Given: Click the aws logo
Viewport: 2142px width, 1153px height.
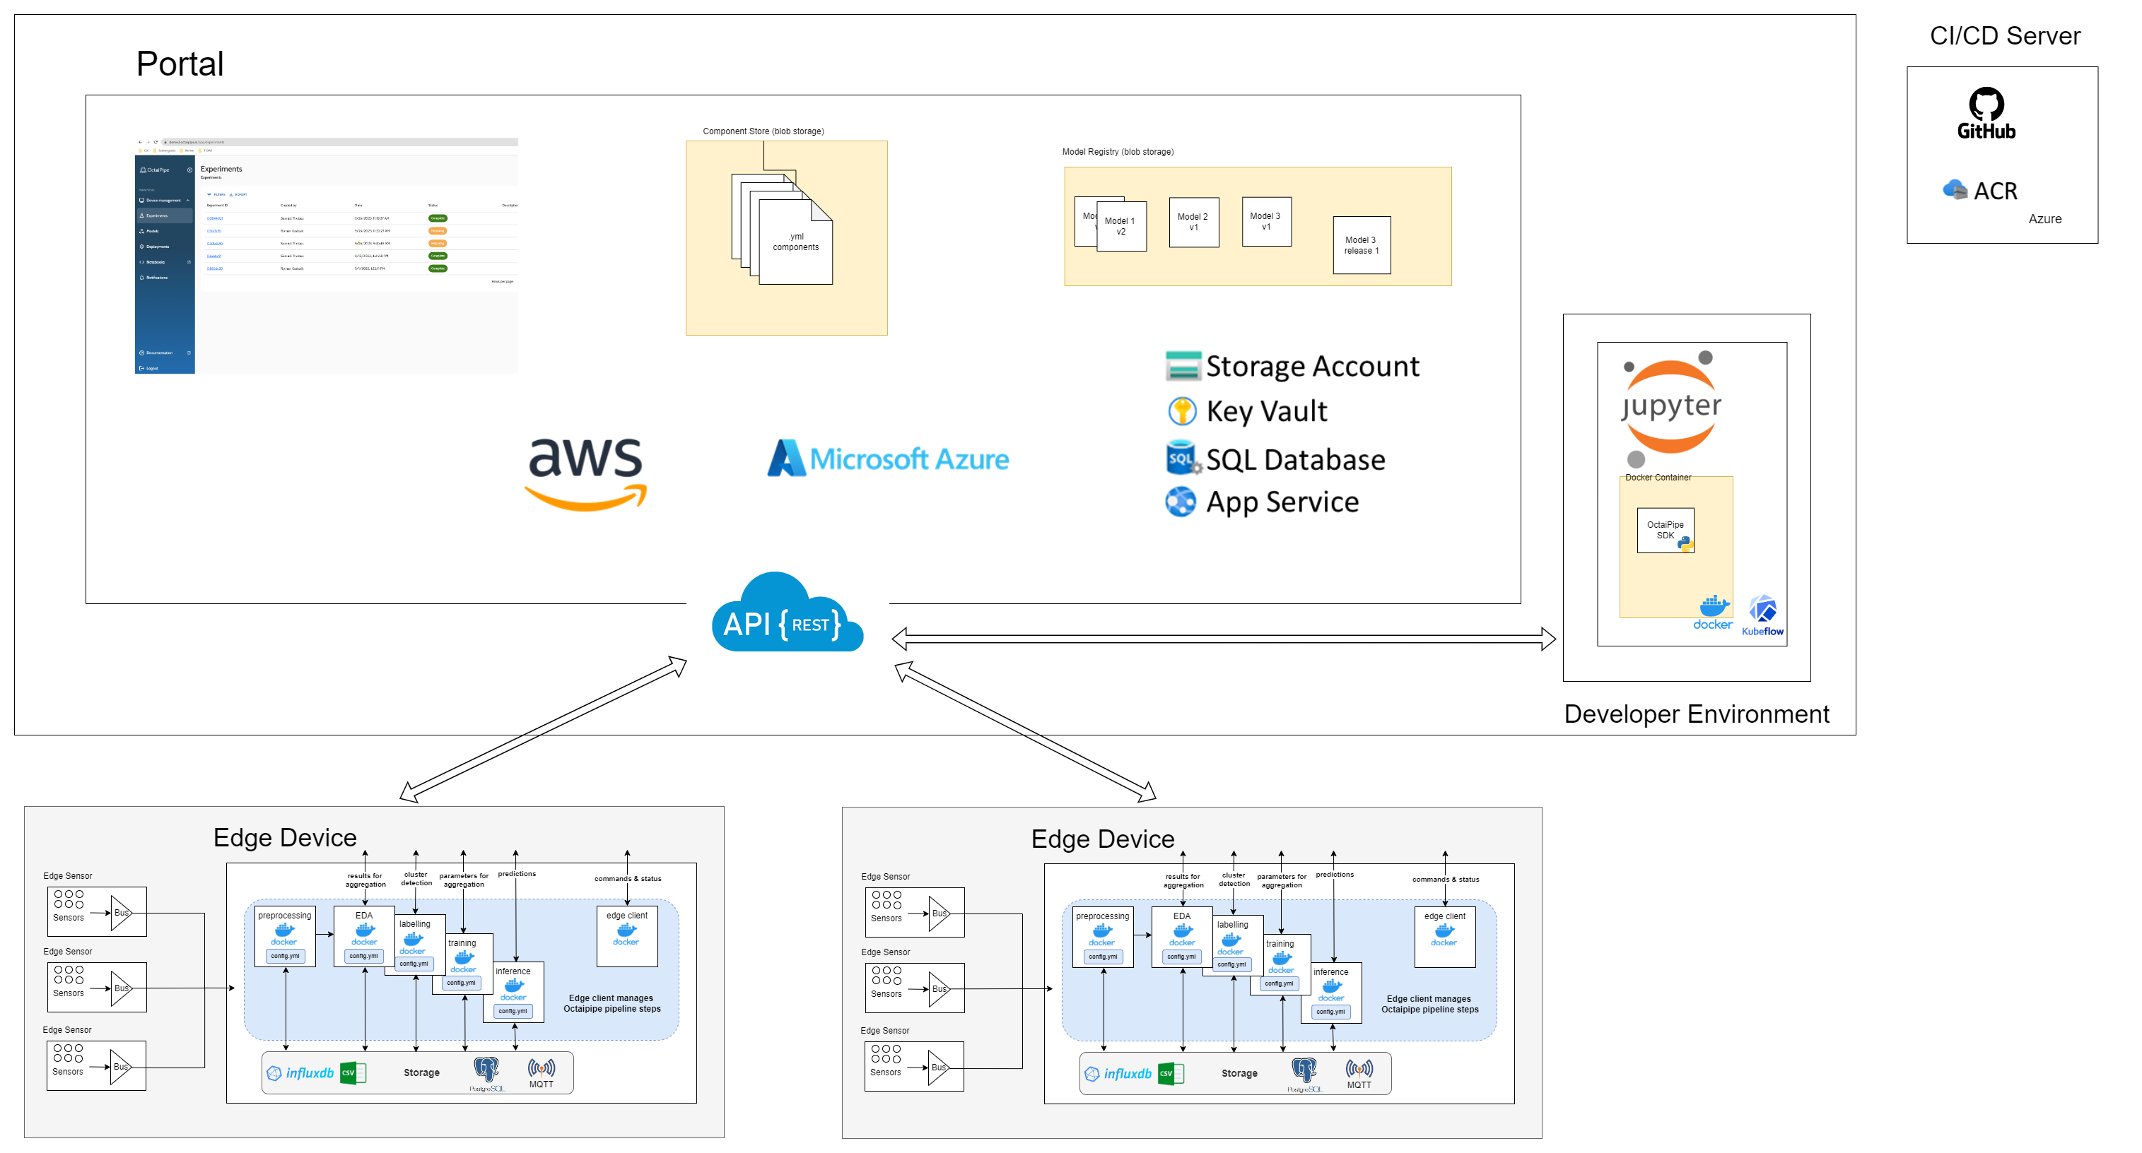Looking at the screenshot, I should [585, 474].
